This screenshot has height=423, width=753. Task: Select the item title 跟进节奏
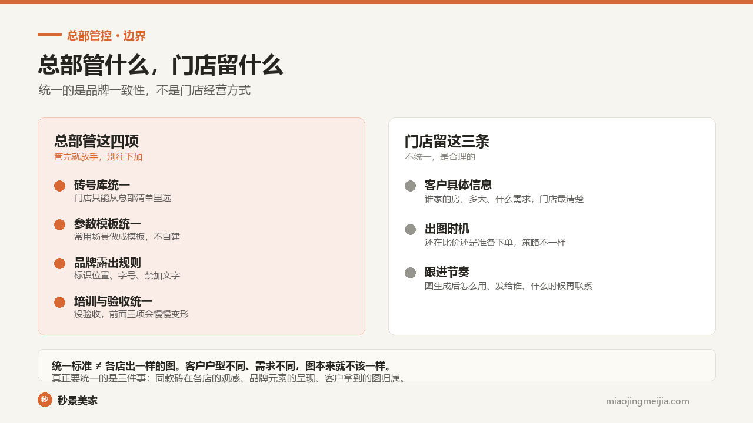pos(447,272)
